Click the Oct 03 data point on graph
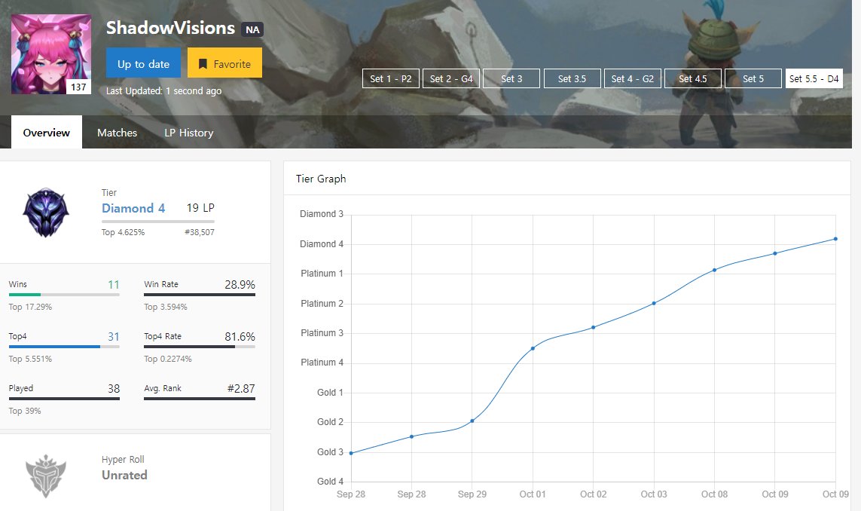The width and height of the screenshot is (861, 511). coord(654,303)
